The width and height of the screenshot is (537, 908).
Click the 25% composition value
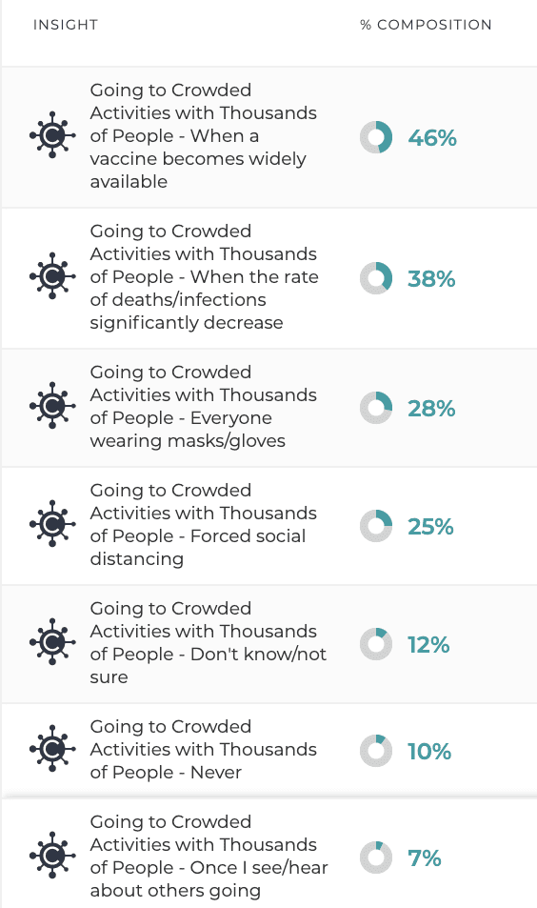pos(430,526)
